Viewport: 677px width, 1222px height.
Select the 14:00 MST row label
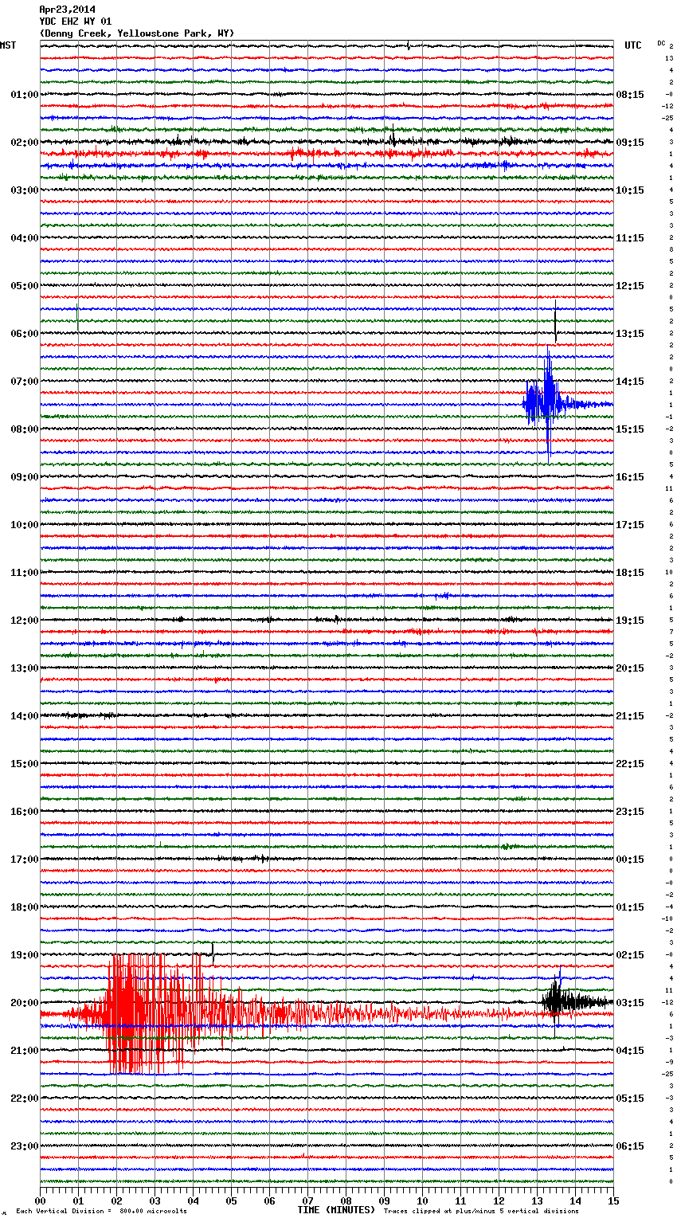25,716
